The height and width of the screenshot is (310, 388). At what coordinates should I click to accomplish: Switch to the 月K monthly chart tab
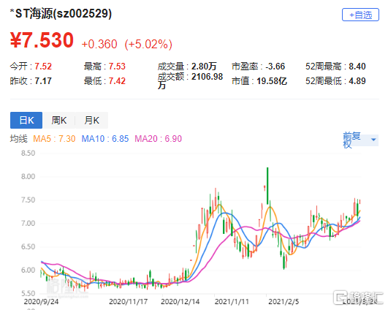(x=91, y=121)
